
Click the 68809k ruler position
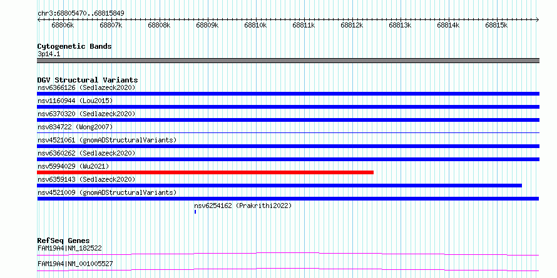point(207,26)
